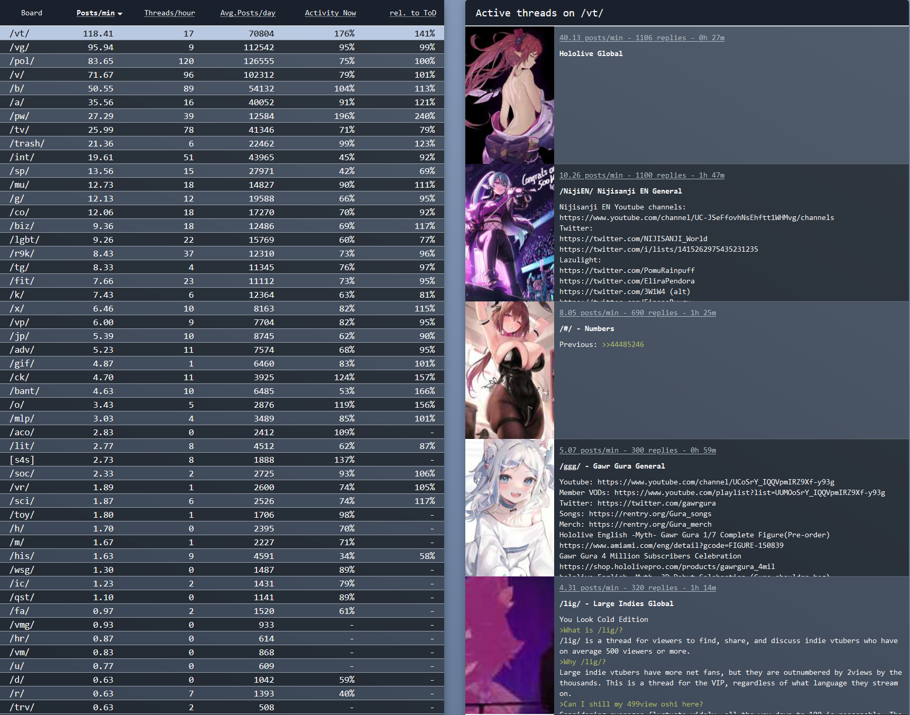Select the /trash/ board row
This screenshot has height=715, width=910.
point(222,143)
